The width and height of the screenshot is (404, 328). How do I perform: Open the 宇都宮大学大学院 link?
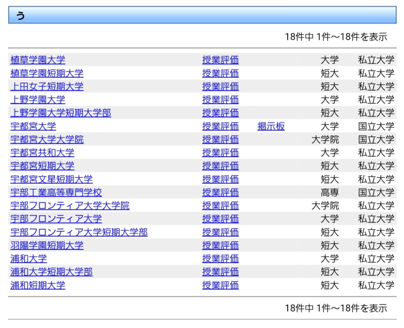point(47,140)
